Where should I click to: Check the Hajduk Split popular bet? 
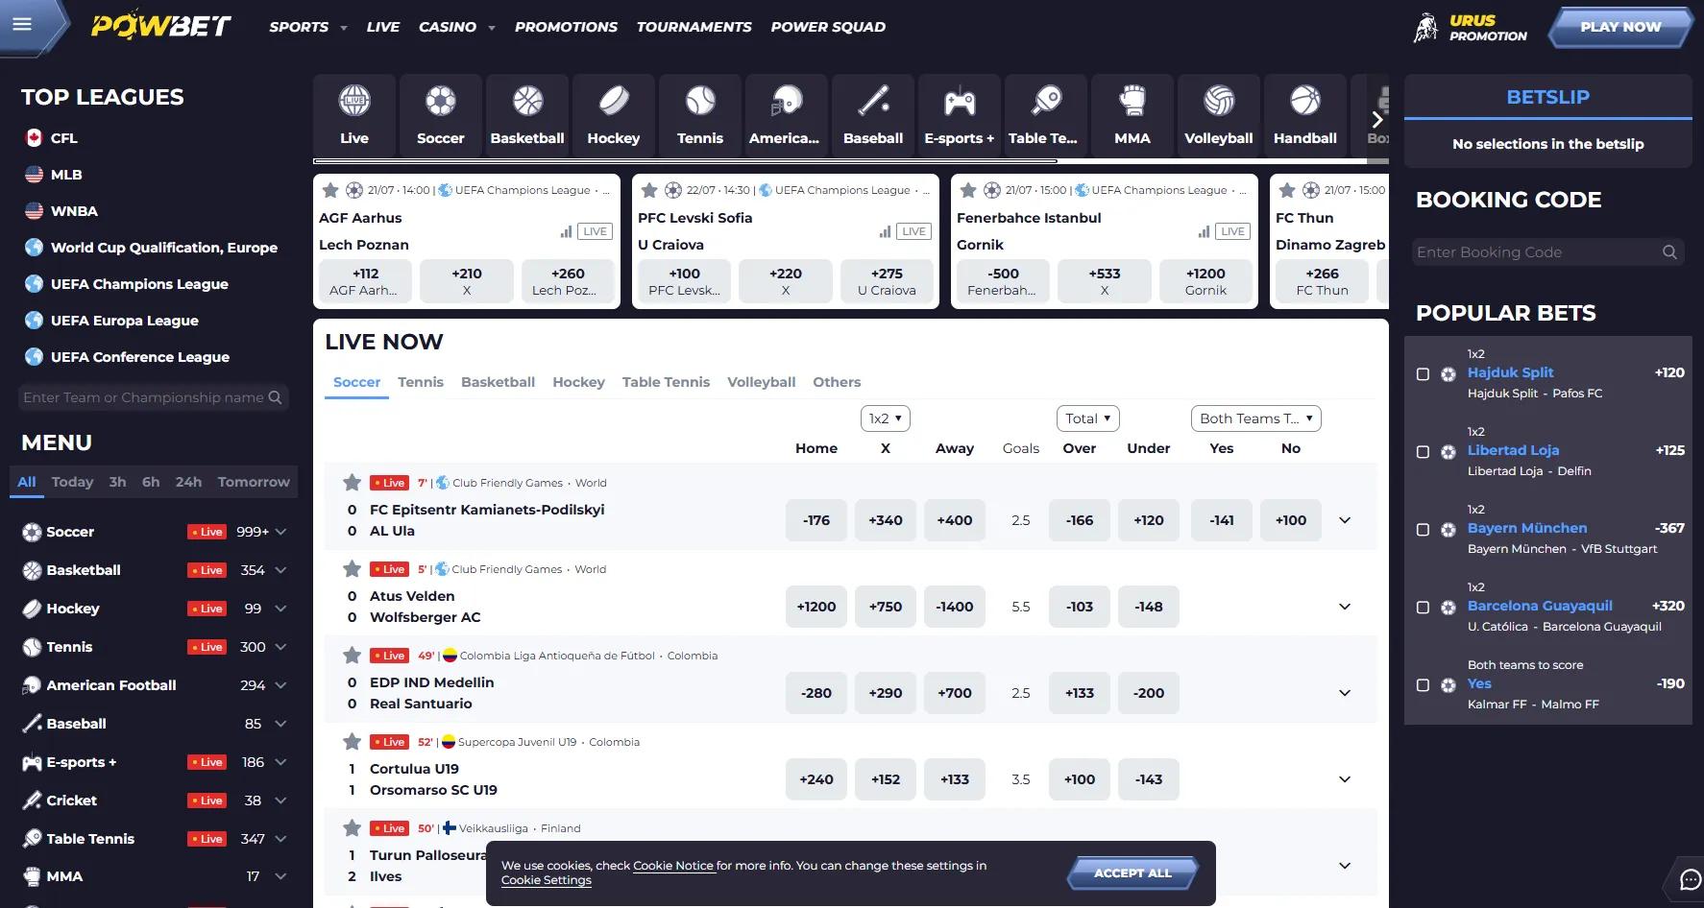coord(1424,374)
